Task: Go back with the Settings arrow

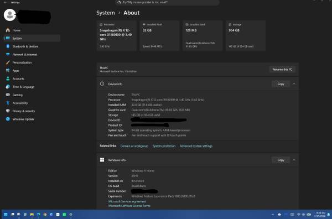Action: pos(6,2)
